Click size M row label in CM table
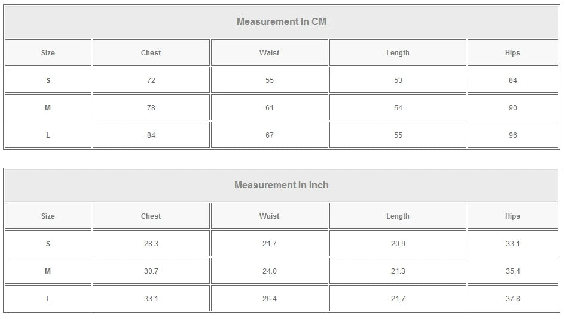Image resolution: width=565 pixels, height=319 pixels. 48,108
